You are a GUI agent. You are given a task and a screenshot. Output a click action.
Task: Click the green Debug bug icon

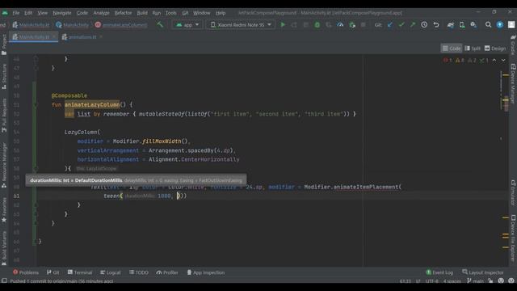pyautogui.click(x=317, y=25)
